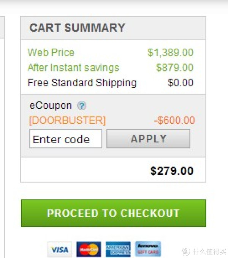This screenshot has width=228, height=258.
Task: Click the $1,389.00 web price amount
Action: (170, 53)
